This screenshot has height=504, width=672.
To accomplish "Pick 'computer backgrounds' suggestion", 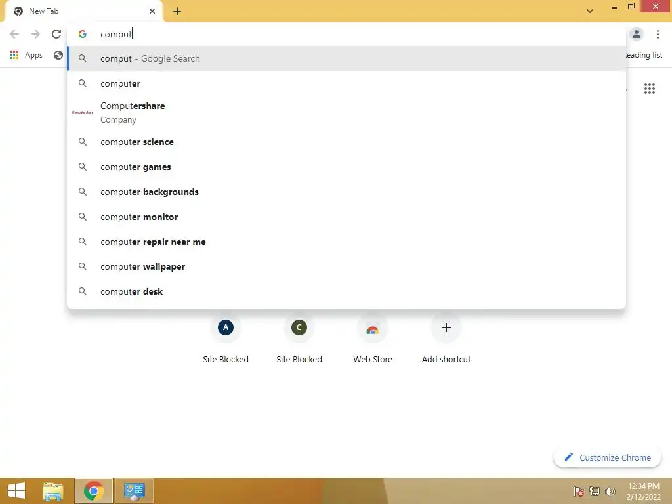I will point(346,192).
